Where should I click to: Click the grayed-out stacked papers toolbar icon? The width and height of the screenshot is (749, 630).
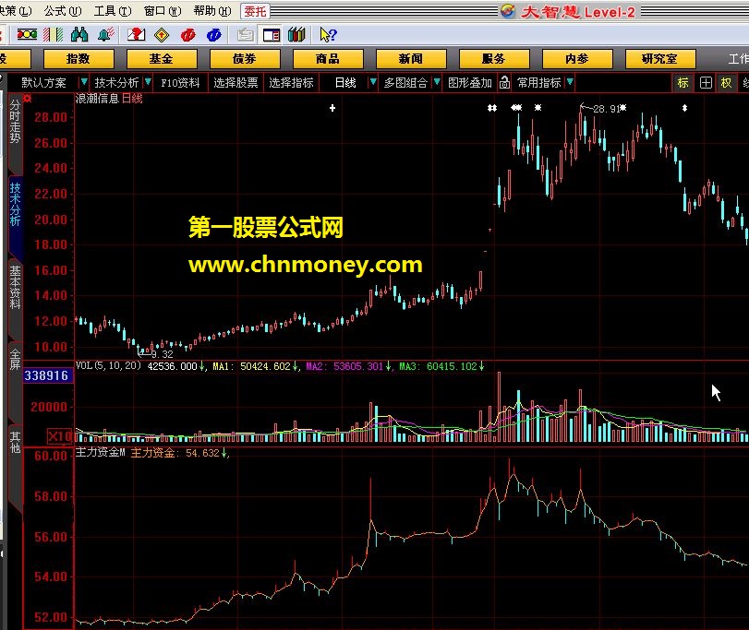point(246,35)
